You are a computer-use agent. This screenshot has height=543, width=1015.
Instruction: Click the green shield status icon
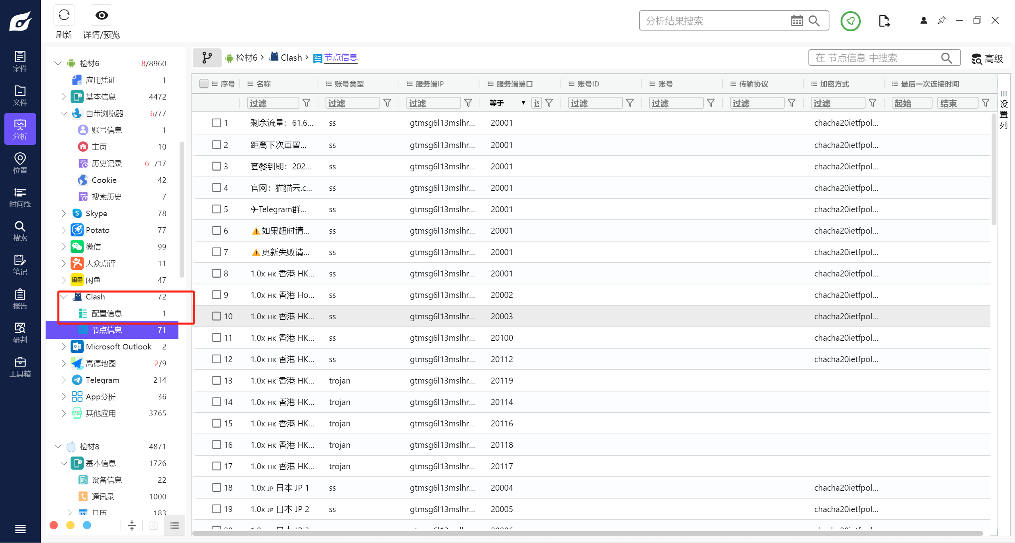(x=850, y=21)
